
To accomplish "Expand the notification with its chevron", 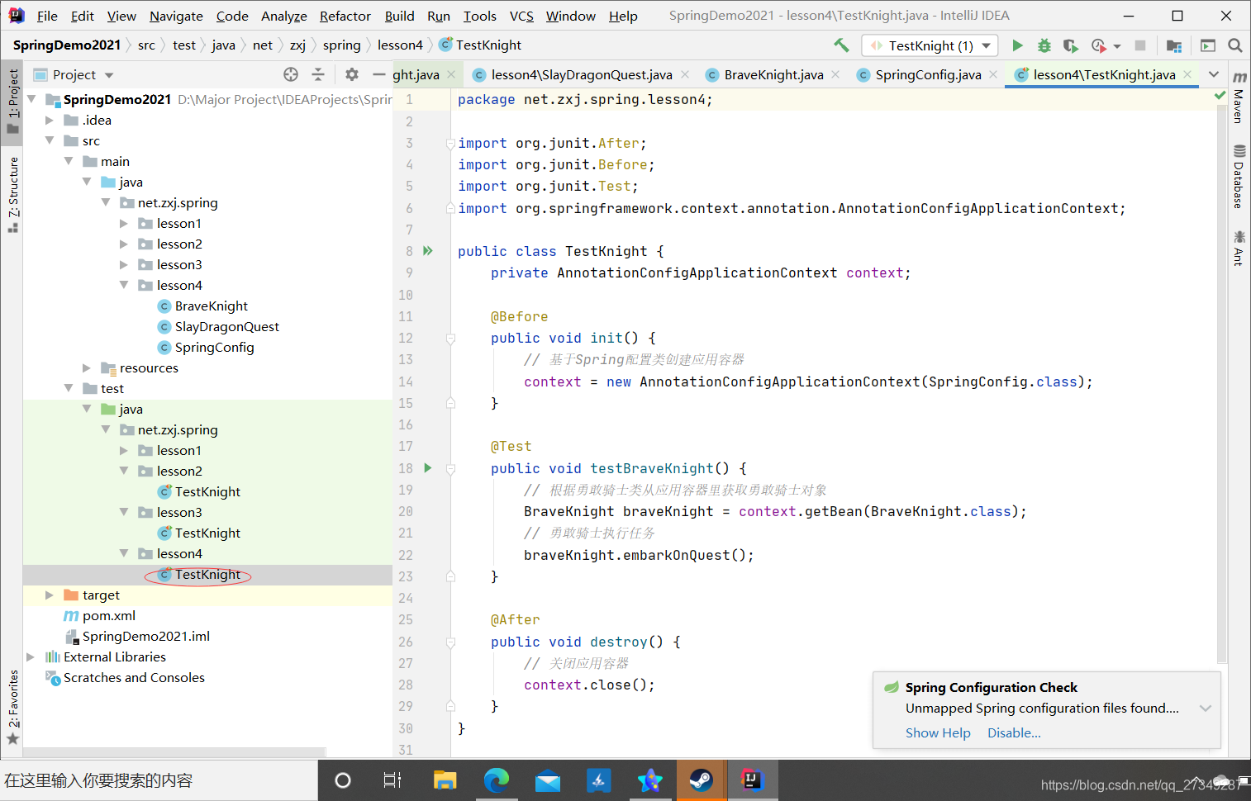I will coord(1206,709).
